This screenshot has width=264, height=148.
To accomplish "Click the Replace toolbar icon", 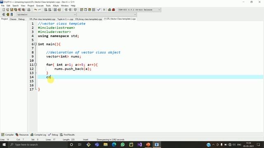I will (49, 10).
